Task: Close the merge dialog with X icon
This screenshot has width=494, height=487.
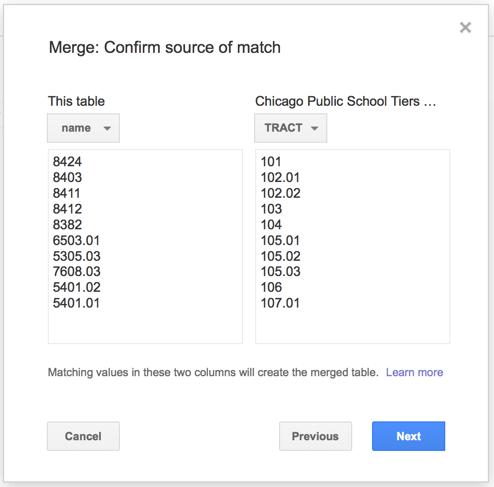Action: pyautogui.click(x=466, y=27)
